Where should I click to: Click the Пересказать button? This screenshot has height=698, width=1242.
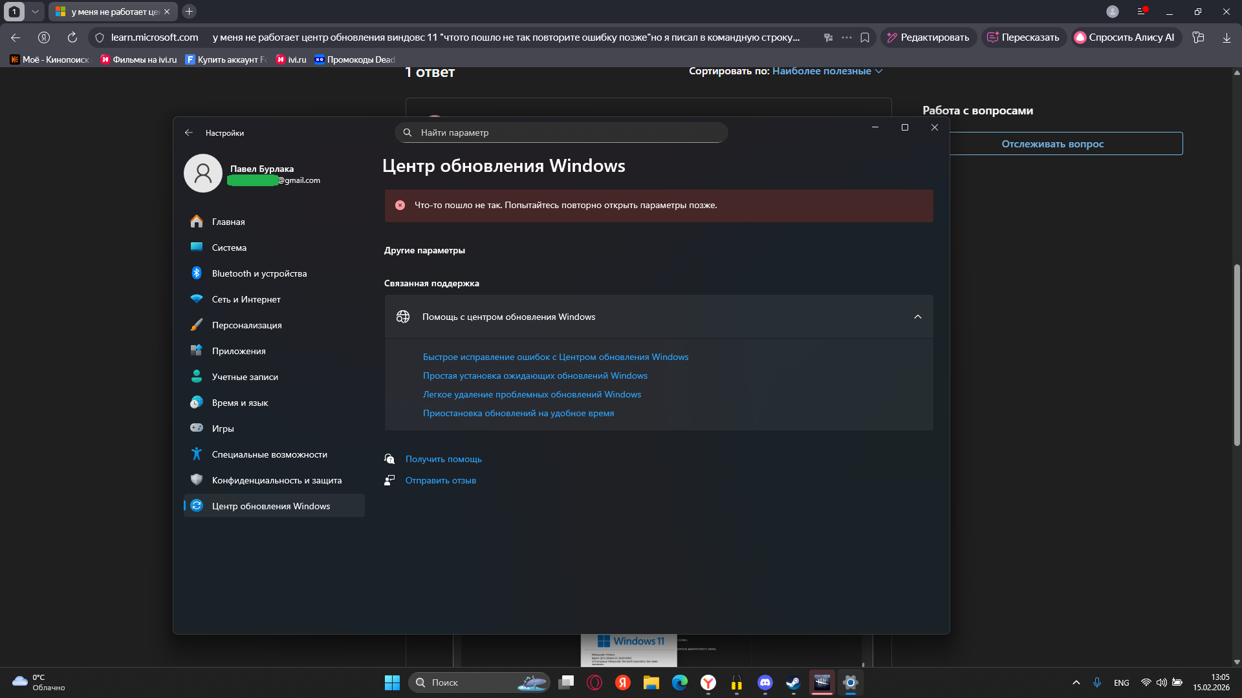[x=1023, y=37]
